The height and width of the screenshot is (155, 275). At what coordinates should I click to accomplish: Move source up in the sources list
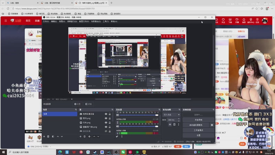coord(94,136)
